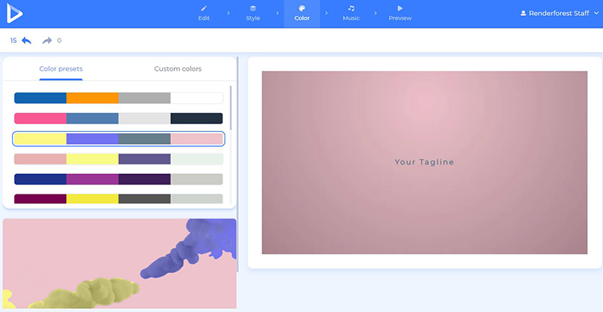Select the yellow-violet-slate-pink color preset
Screen dimensions: 603x312
point(118,139)
